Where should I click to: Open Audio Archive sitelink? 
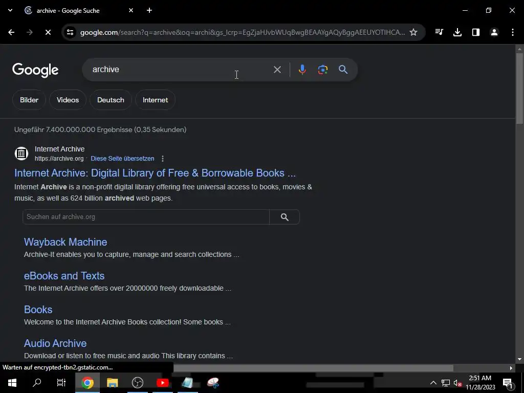(x=55, y=343)
